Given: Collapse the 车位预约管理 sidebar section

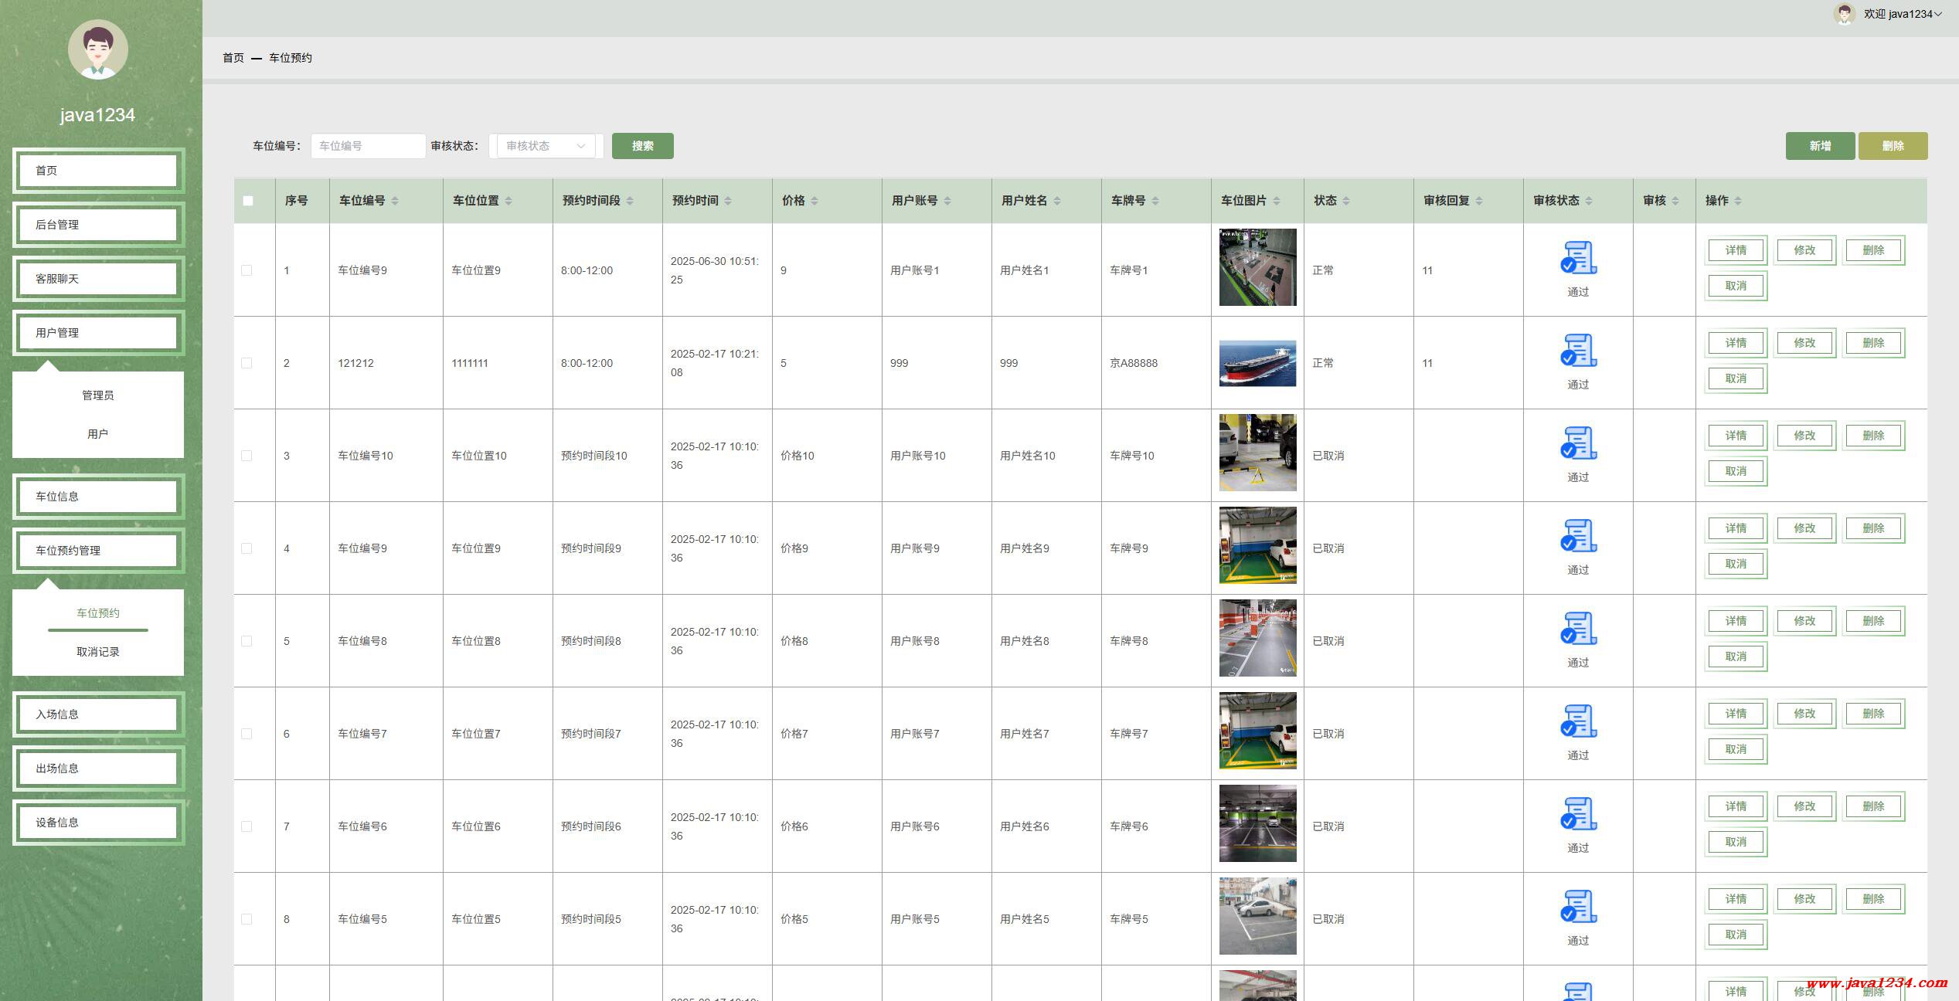Looking at the screenshot, I should [x=98, y=551].
